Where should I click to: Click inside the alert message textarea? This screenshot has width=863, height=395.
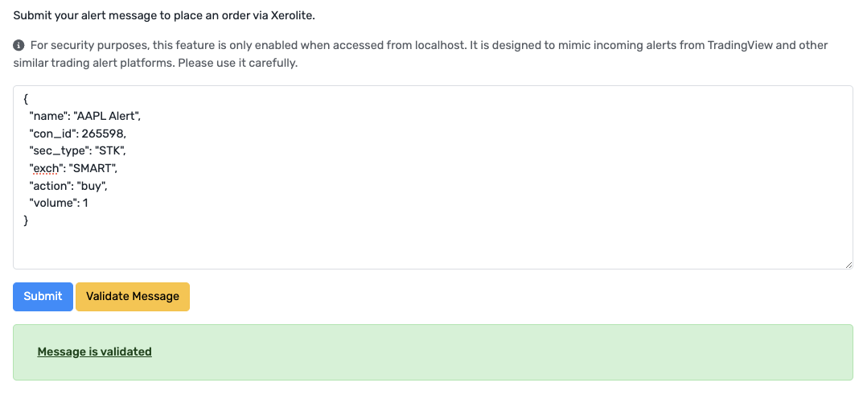point(433,177)
